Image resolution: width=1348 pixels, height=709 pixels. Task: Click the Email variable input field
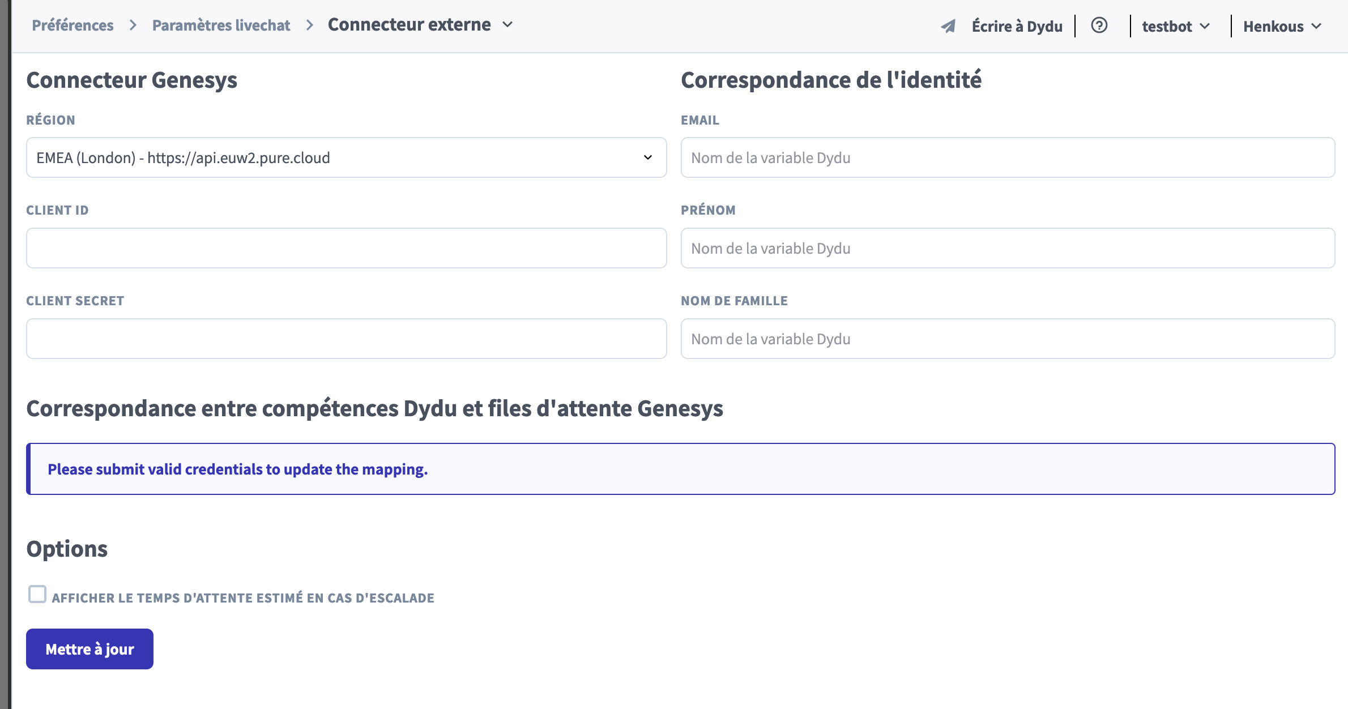tap(1008, 157)
